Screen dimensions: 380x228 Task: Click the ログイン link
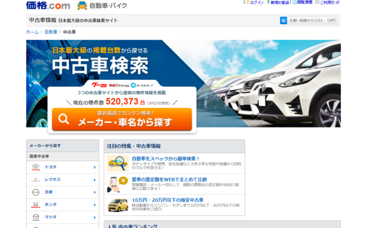[x=257, y=2]
